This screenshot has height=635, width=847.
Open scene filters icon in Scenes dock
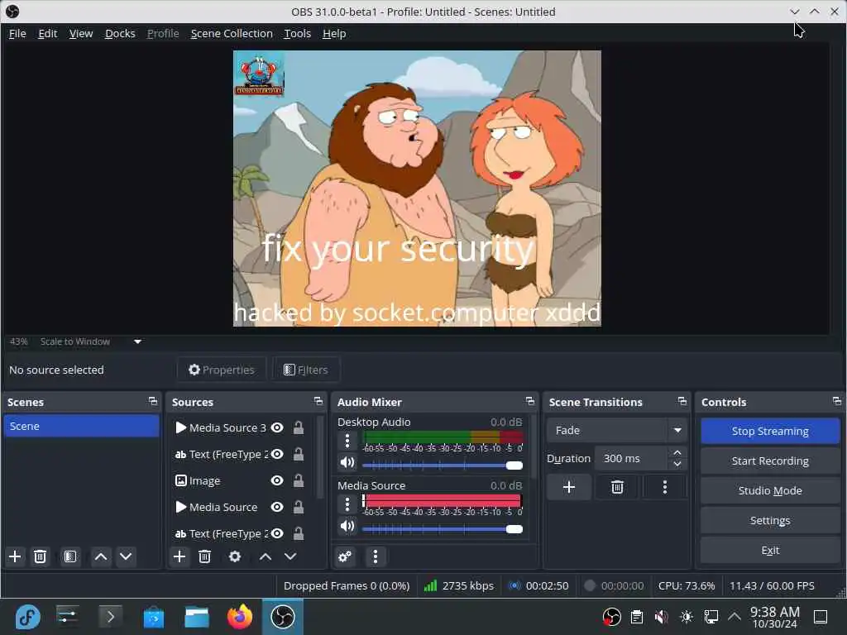point(70,556)
